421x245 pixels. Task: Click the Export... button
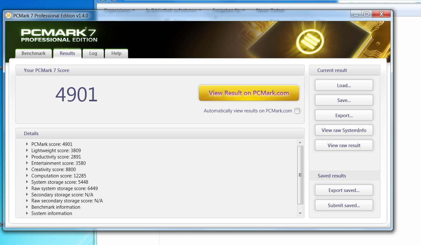click(x=344, y=115)
